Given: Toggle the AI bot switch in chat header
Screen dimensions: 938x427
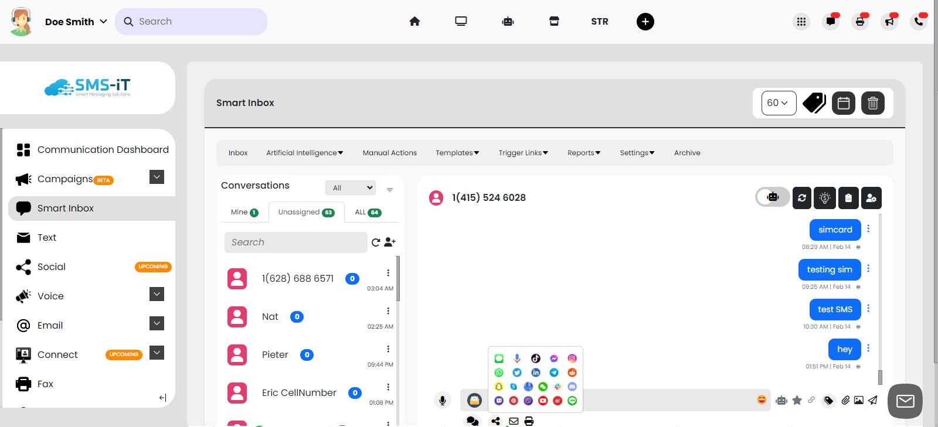Looking at the screenshot, I should [x=772, y=197].
